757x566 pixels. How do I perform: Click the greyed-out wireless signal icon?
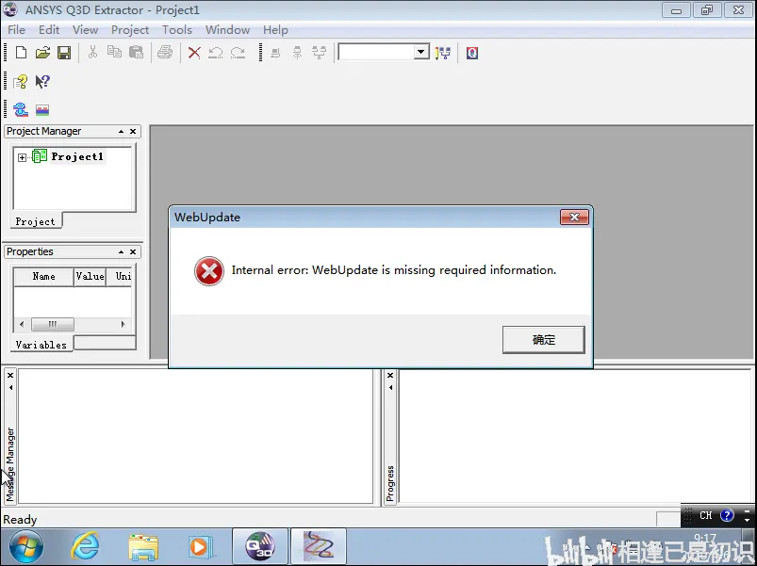297,53
